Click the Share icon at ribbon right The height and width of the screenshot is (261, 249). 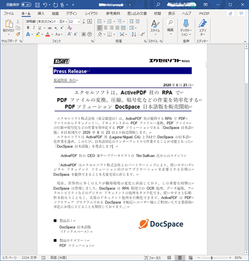click(x=231, y=14)
